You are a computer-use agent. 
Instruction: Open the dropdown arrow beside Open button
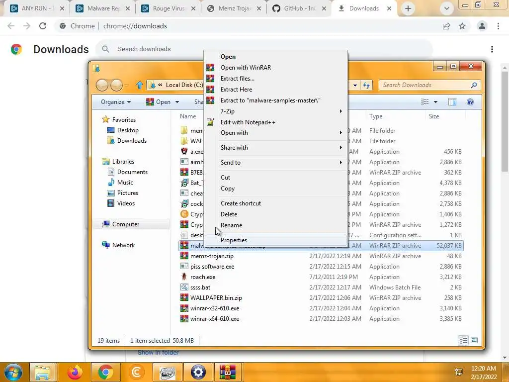point(177,102)
